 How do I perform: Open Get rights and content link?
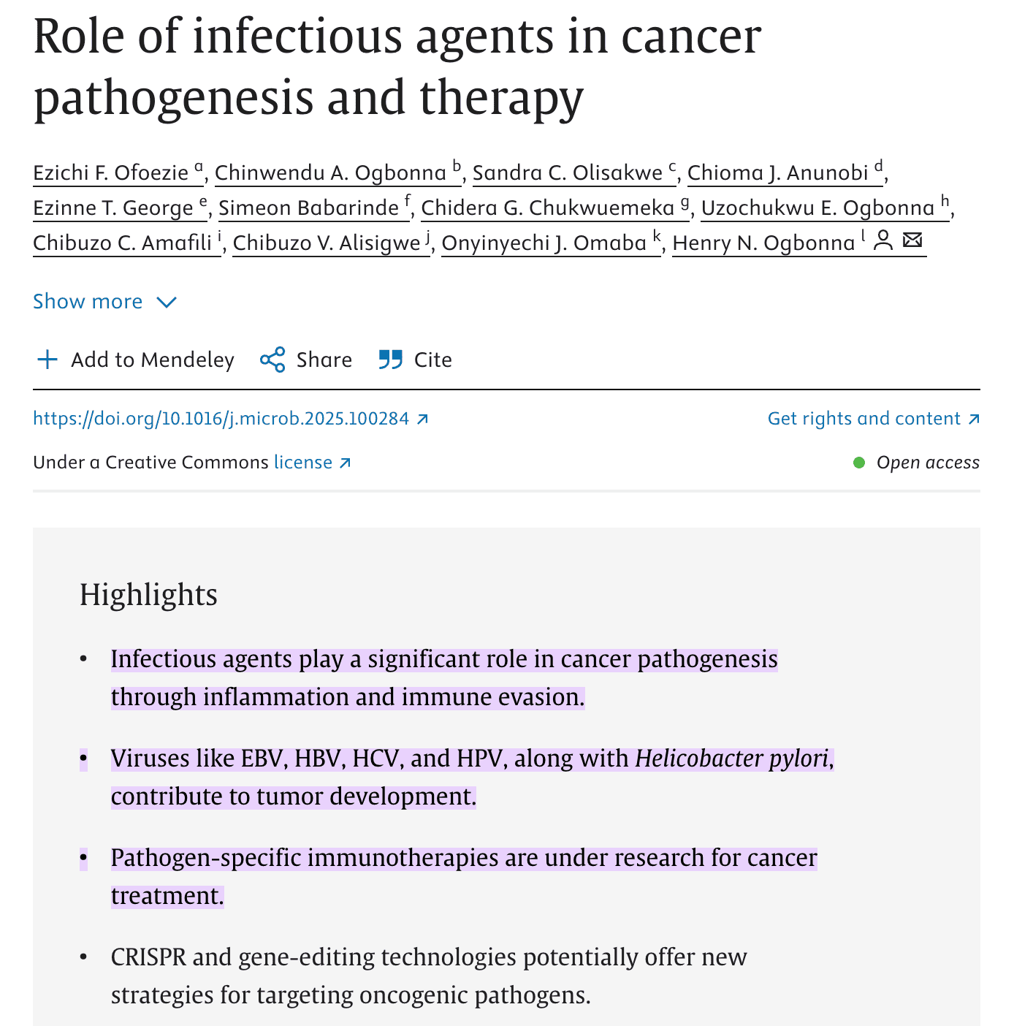click(864, 419)
